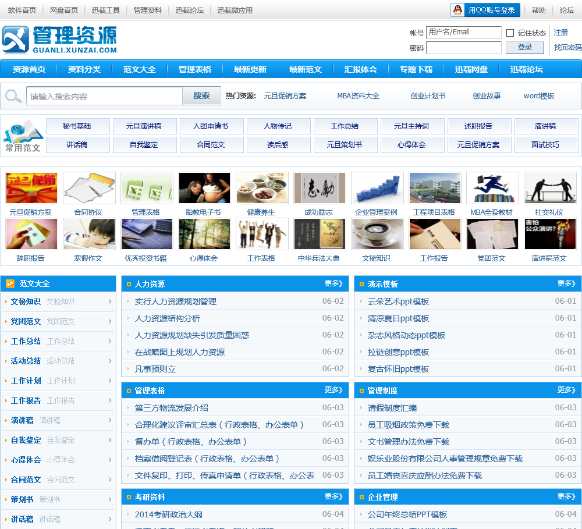Click the 找回密码 link
Image resolution: width=582 pixels, height=529 pixels.
(567, 48)
